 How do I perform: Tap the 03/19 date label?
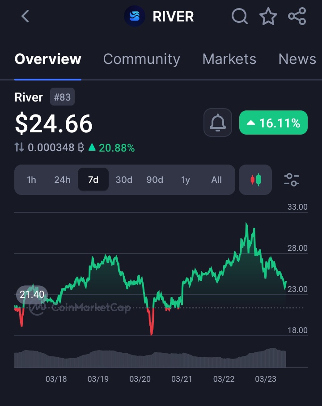98,379
